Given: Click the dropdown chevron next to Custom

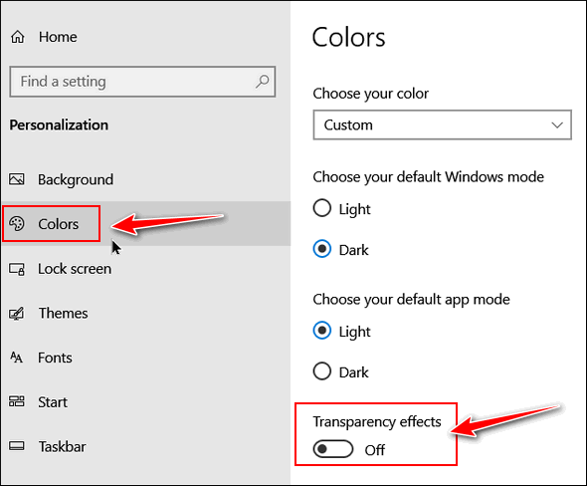Looking at the screenshot, I should [x=557, y=124].
